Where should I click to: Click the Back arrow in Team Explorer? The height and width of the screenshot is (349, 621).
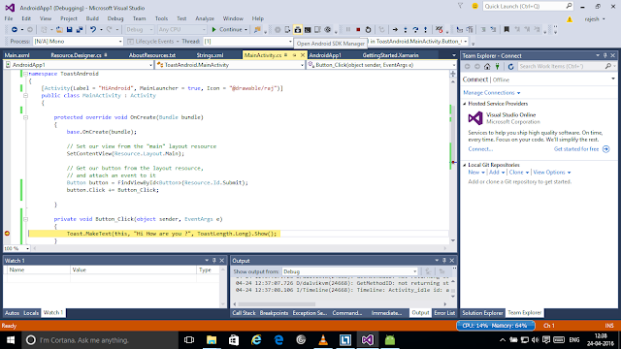pyautogui.click(x=468, y=67)
